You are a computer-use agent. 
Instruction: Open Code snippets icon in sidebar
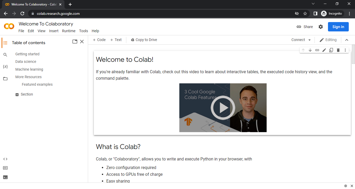pos(5,159)
